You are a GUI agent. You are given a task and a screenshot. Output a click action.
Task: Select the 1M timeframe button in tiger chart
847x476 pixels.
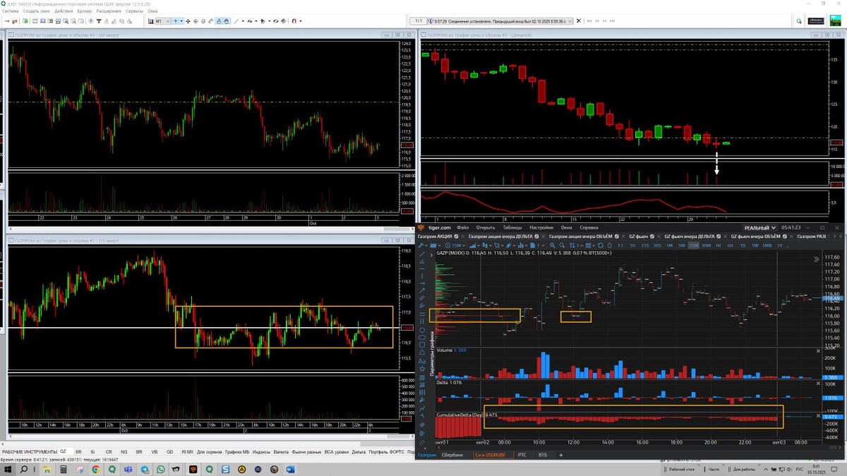coord(670,245)
